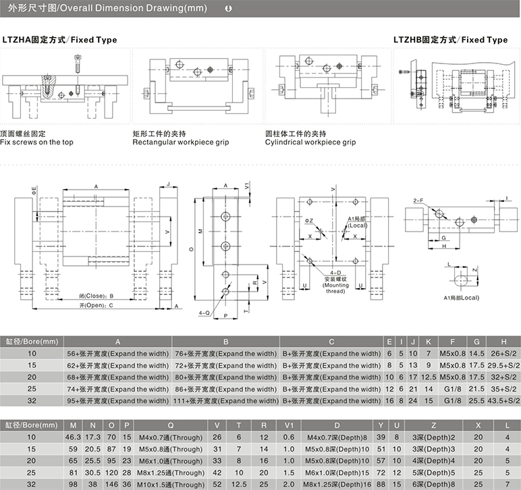Click the '29.5+S/2' table cell
Screen dimensions: 521x490
[x=503, y=365]
